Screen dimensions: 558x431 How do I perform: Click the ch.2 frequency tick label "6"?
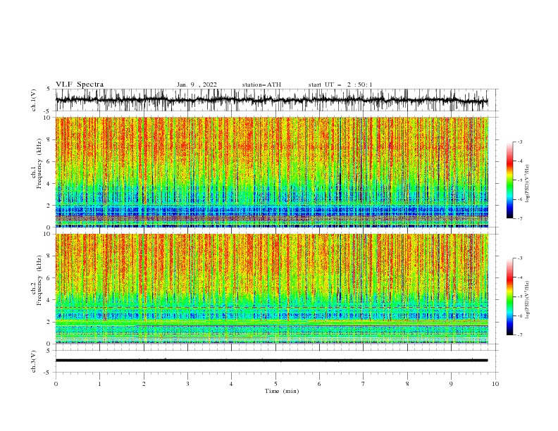pos(49,278)
